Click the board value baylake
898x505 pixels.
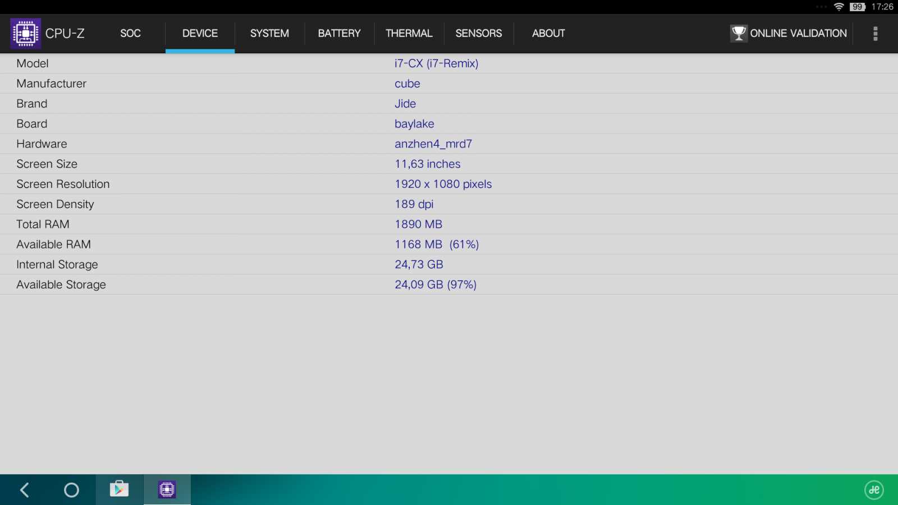point(414,124)
